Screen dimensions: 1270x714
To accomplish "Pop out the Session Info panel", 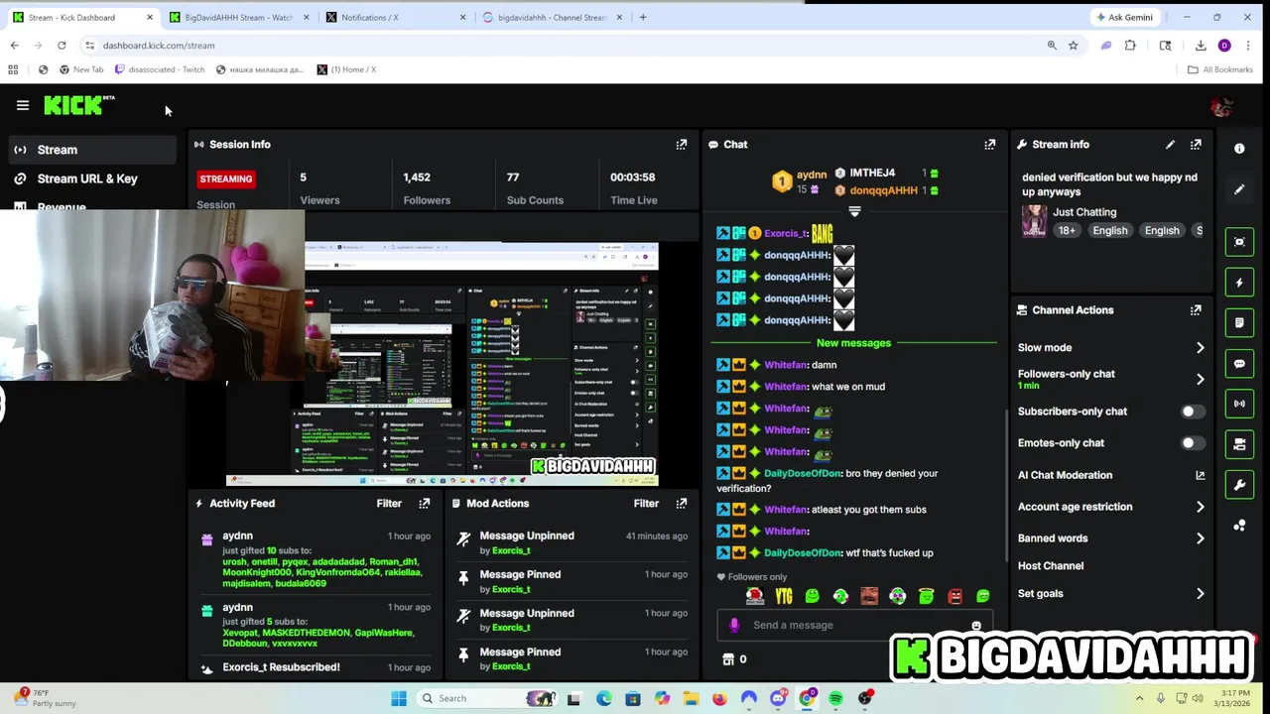I will coord(682,145).
